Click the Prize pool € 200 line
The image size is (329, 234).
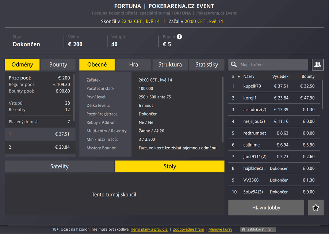point(39,78)
